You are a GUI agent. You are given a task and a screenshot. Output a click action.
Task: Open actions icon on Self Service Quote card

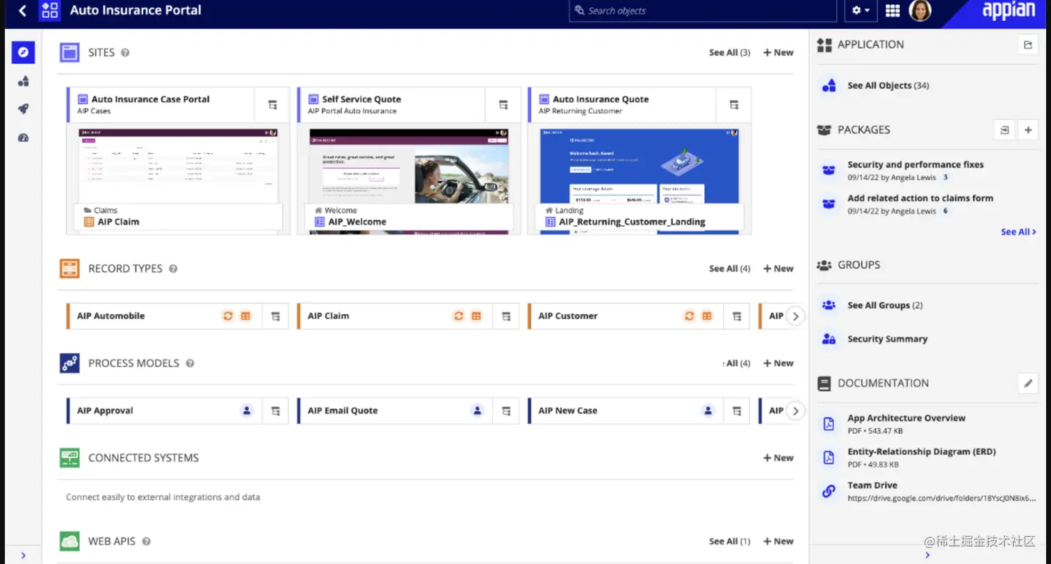[503, 105]
